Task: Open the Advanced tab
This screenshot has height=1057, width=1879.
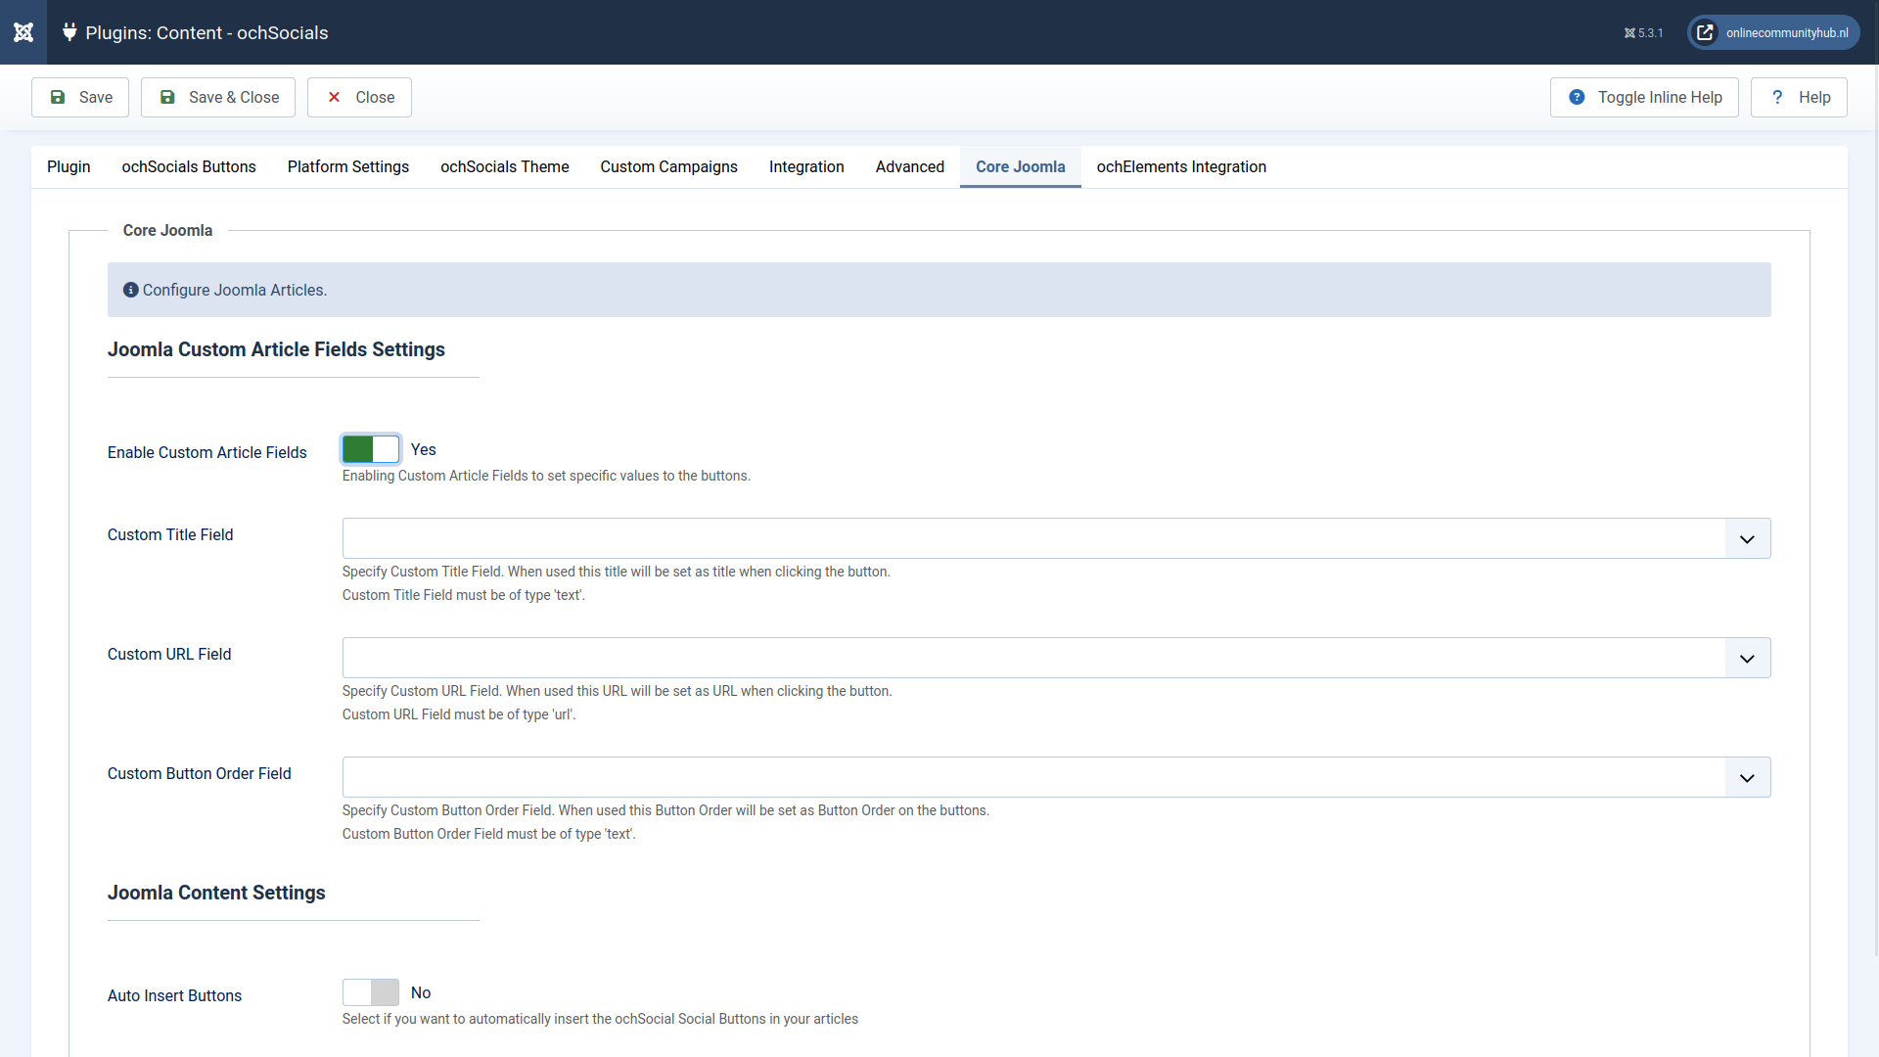Action: click(910, 167)
